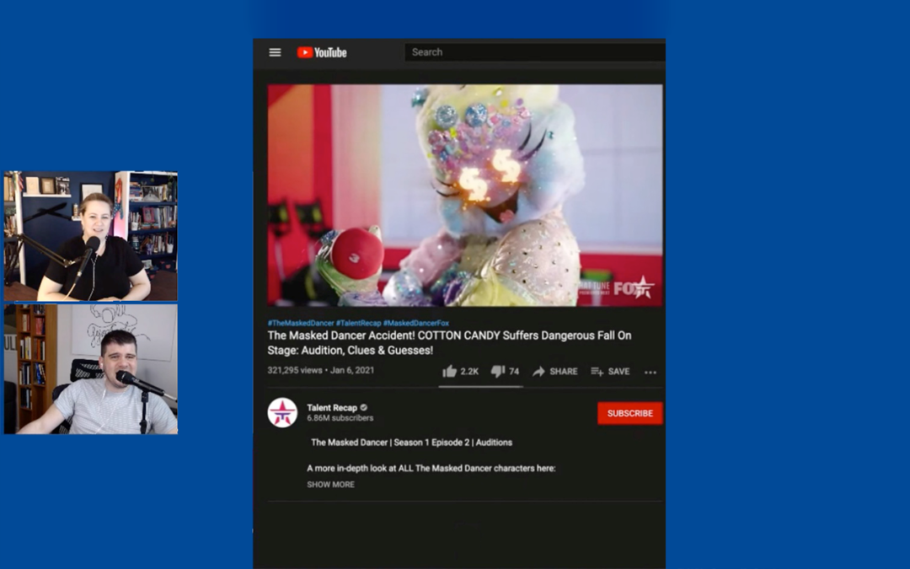Viewport: 910px width, 569px height.
Task: Click the 2.2K like count
Action: 469,372
